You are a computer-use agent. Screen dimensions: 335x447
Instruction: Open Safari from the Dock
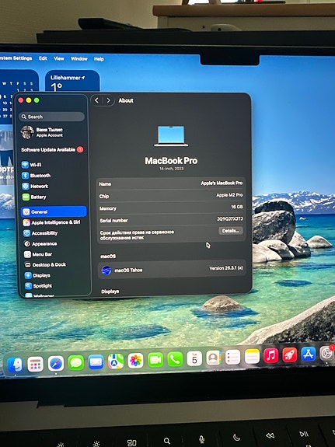[56, 364]
